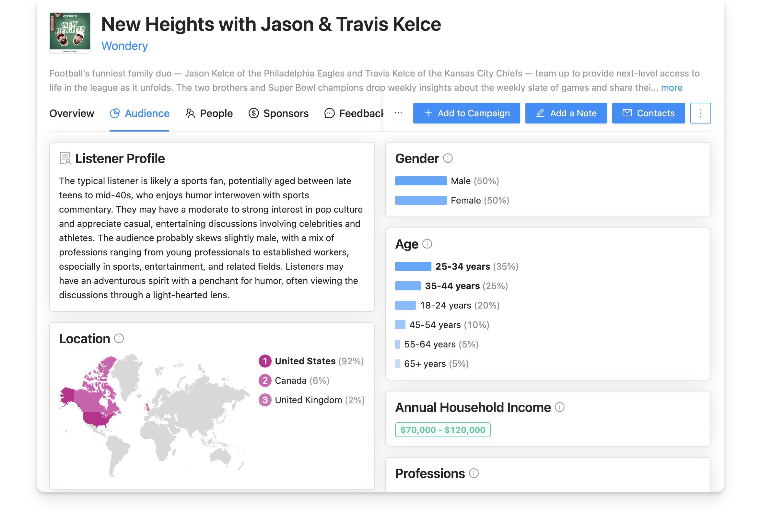Click Add to Campaign button
Image resolution: width=761 pixels, height=514 pixels.
click(466, 113)
